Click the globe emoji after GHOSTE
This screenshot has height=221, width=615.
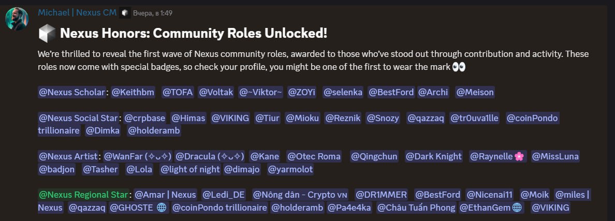(x=161, y=208)
